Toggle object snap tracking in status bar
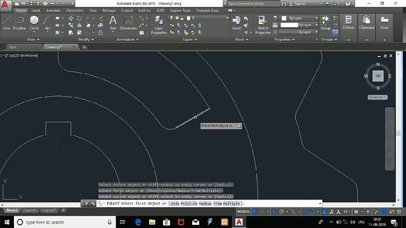Screen dimensions: 406x228 pyautogui.click(x=304, y=212)
